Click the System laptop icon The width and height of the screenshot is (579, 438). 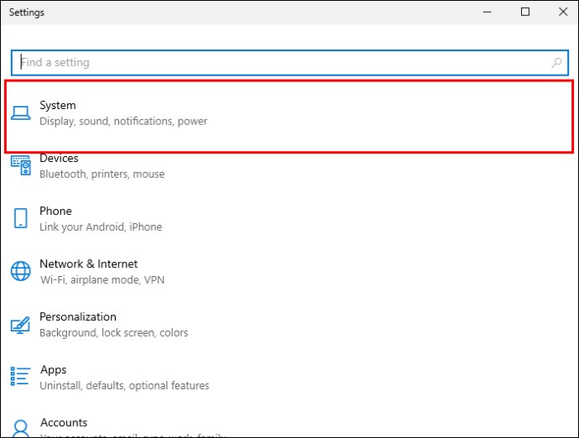[x=21, y=113]
